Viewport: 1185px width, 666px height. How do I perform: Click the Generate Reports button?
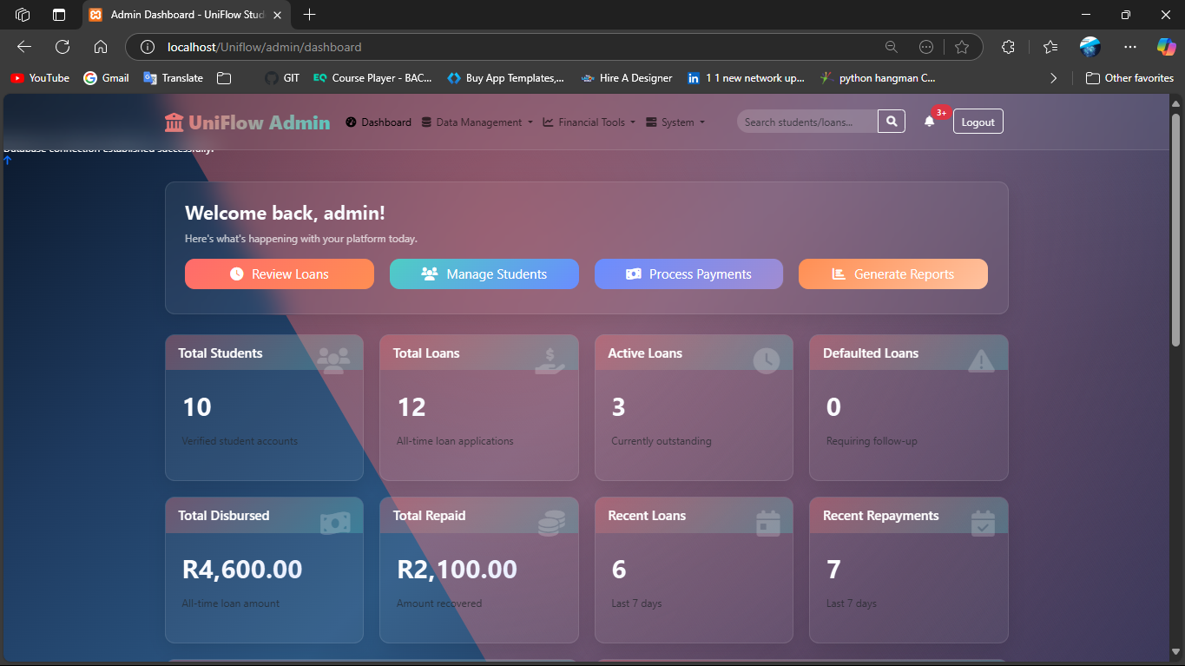[x=893, y=274]
